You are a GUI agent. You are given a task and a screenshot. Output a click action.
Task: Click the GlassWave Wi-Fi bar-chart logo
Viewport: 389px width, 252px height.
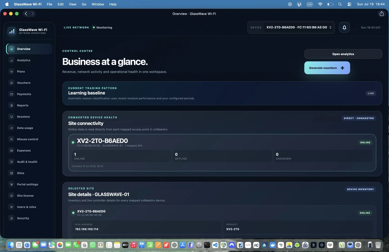click(12, 31)
